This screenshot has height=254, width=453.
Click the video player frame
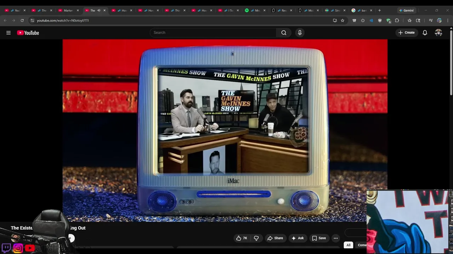click(225, 131)
